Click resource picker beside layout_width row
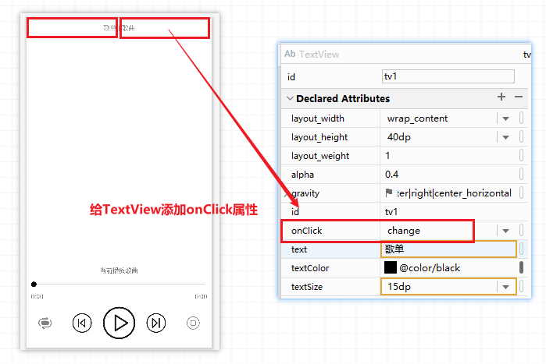 coord(521,118)
